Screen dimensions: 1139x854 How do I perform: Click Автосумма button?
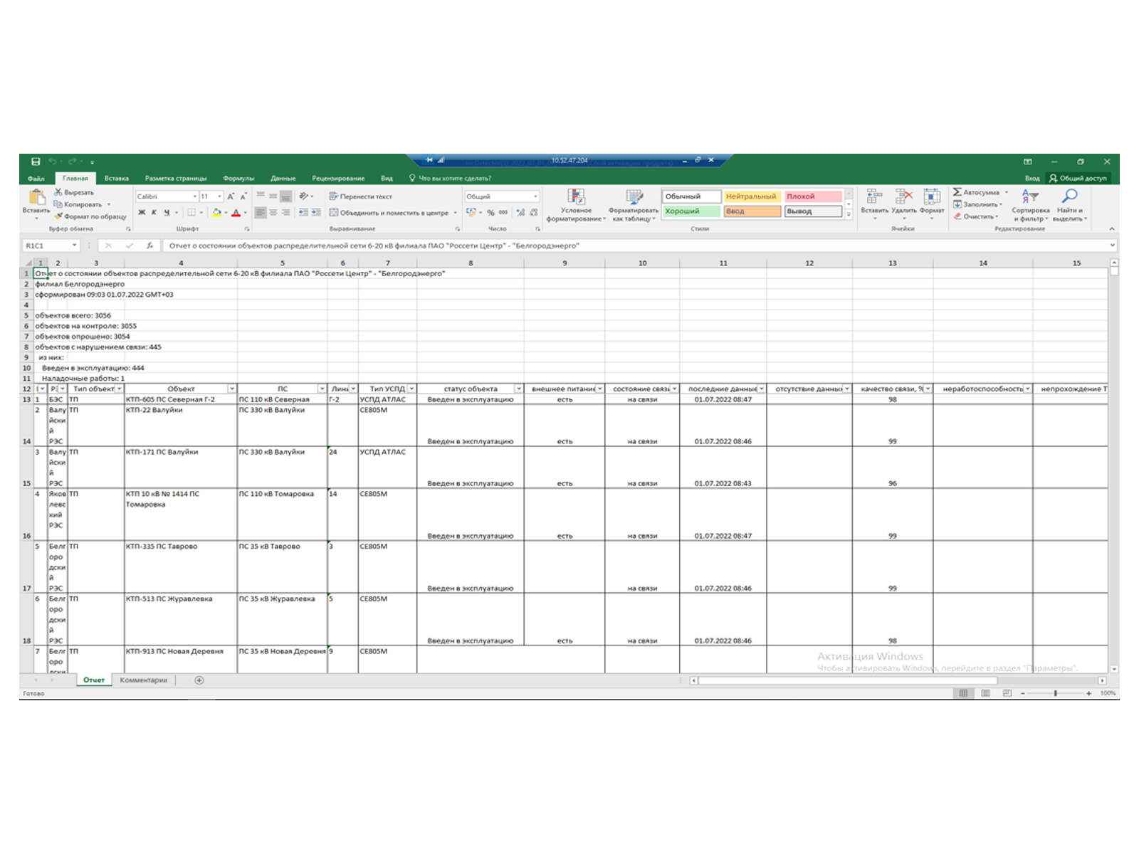(x=981, y=192)
